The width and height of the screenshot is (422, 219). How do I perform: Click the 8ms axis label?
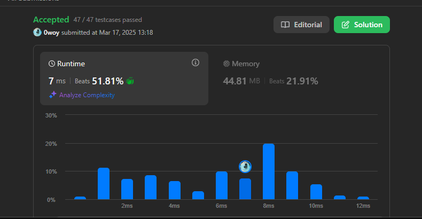[x=269, y=206]
